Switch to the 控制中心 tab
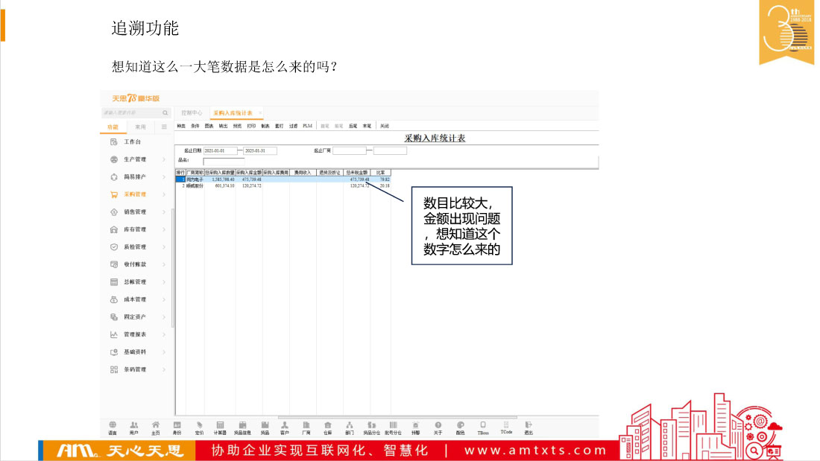Image resolution: width=820 pixels, height=461 pixels. point(192,112)
